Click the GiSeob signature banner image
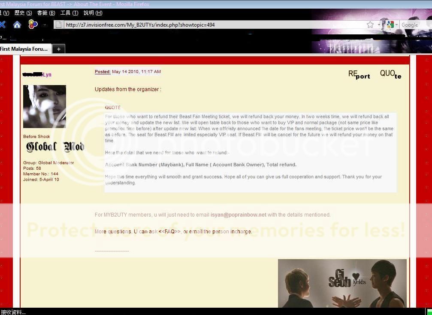 pyautogui.click(x=342, y=283)
